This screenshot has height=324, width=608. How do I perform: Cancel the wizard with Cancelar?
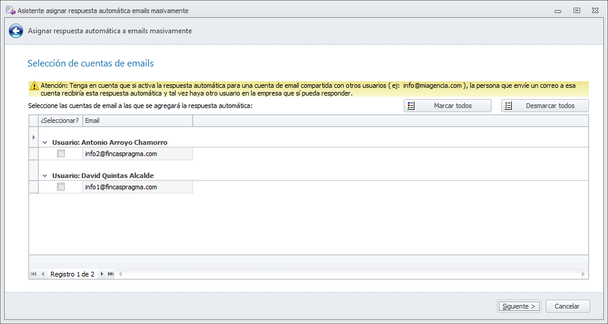[x=567, y=307]
